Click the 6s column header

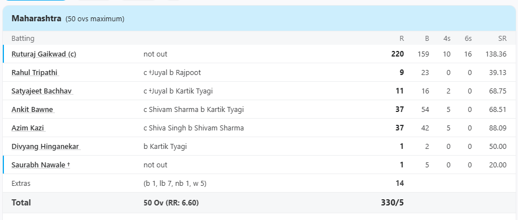pyautogui.click(x=468, y=38)
